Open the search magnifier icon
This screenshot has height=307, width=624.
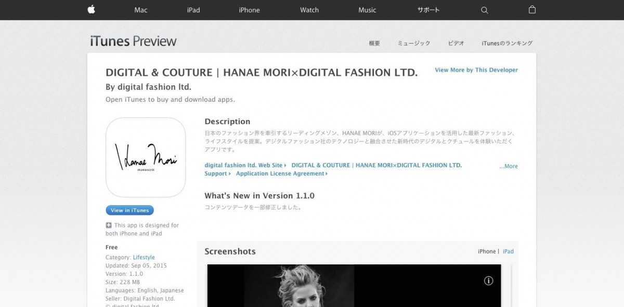[x=485, y=10]
